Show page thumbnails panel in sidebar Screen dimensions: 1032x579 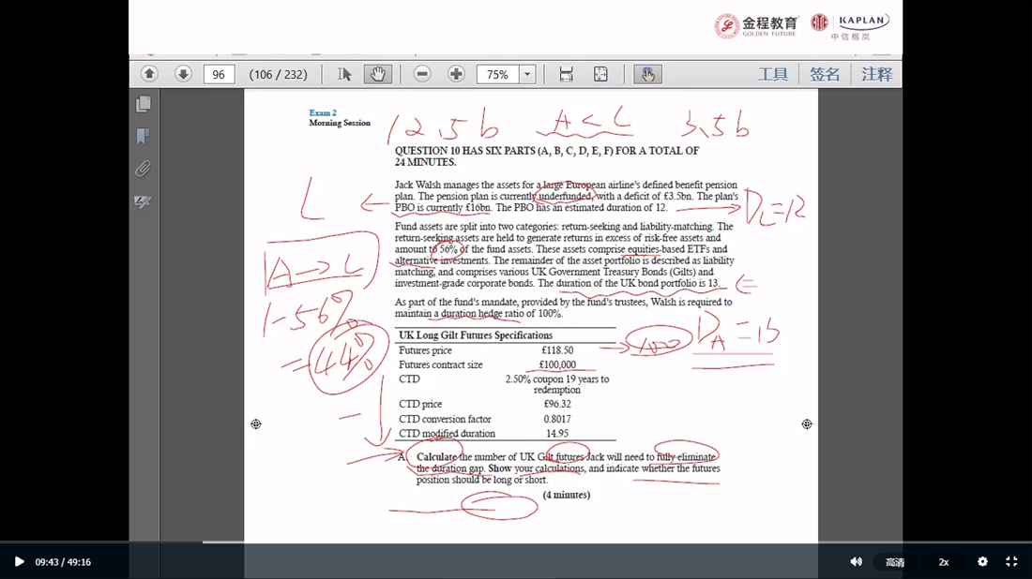coord(144,104)
